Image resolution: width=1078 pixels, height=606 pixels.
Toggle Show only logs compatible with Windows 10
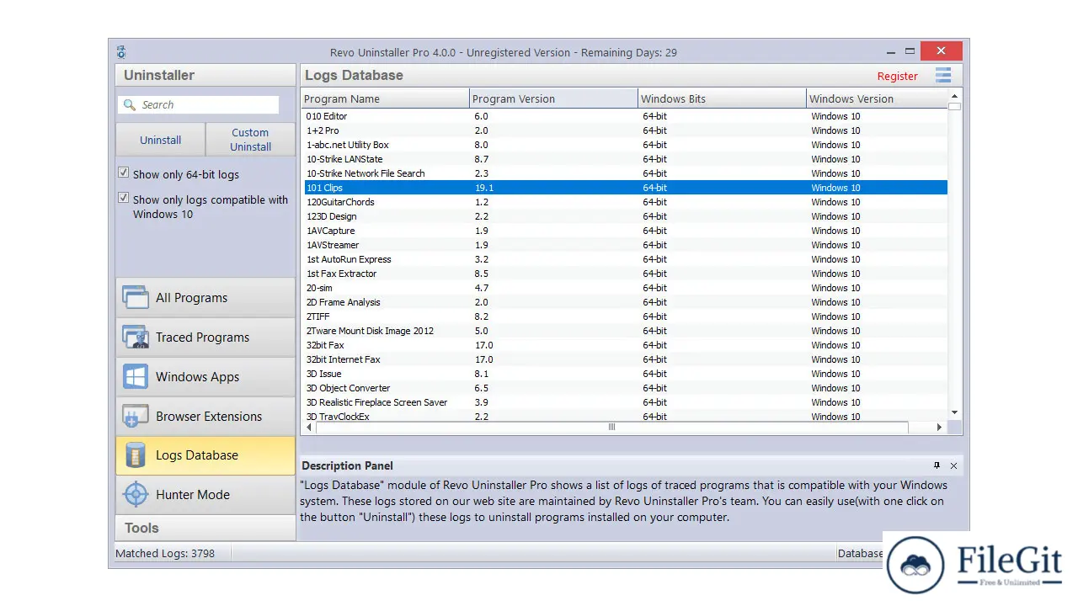tap(124, 198)
